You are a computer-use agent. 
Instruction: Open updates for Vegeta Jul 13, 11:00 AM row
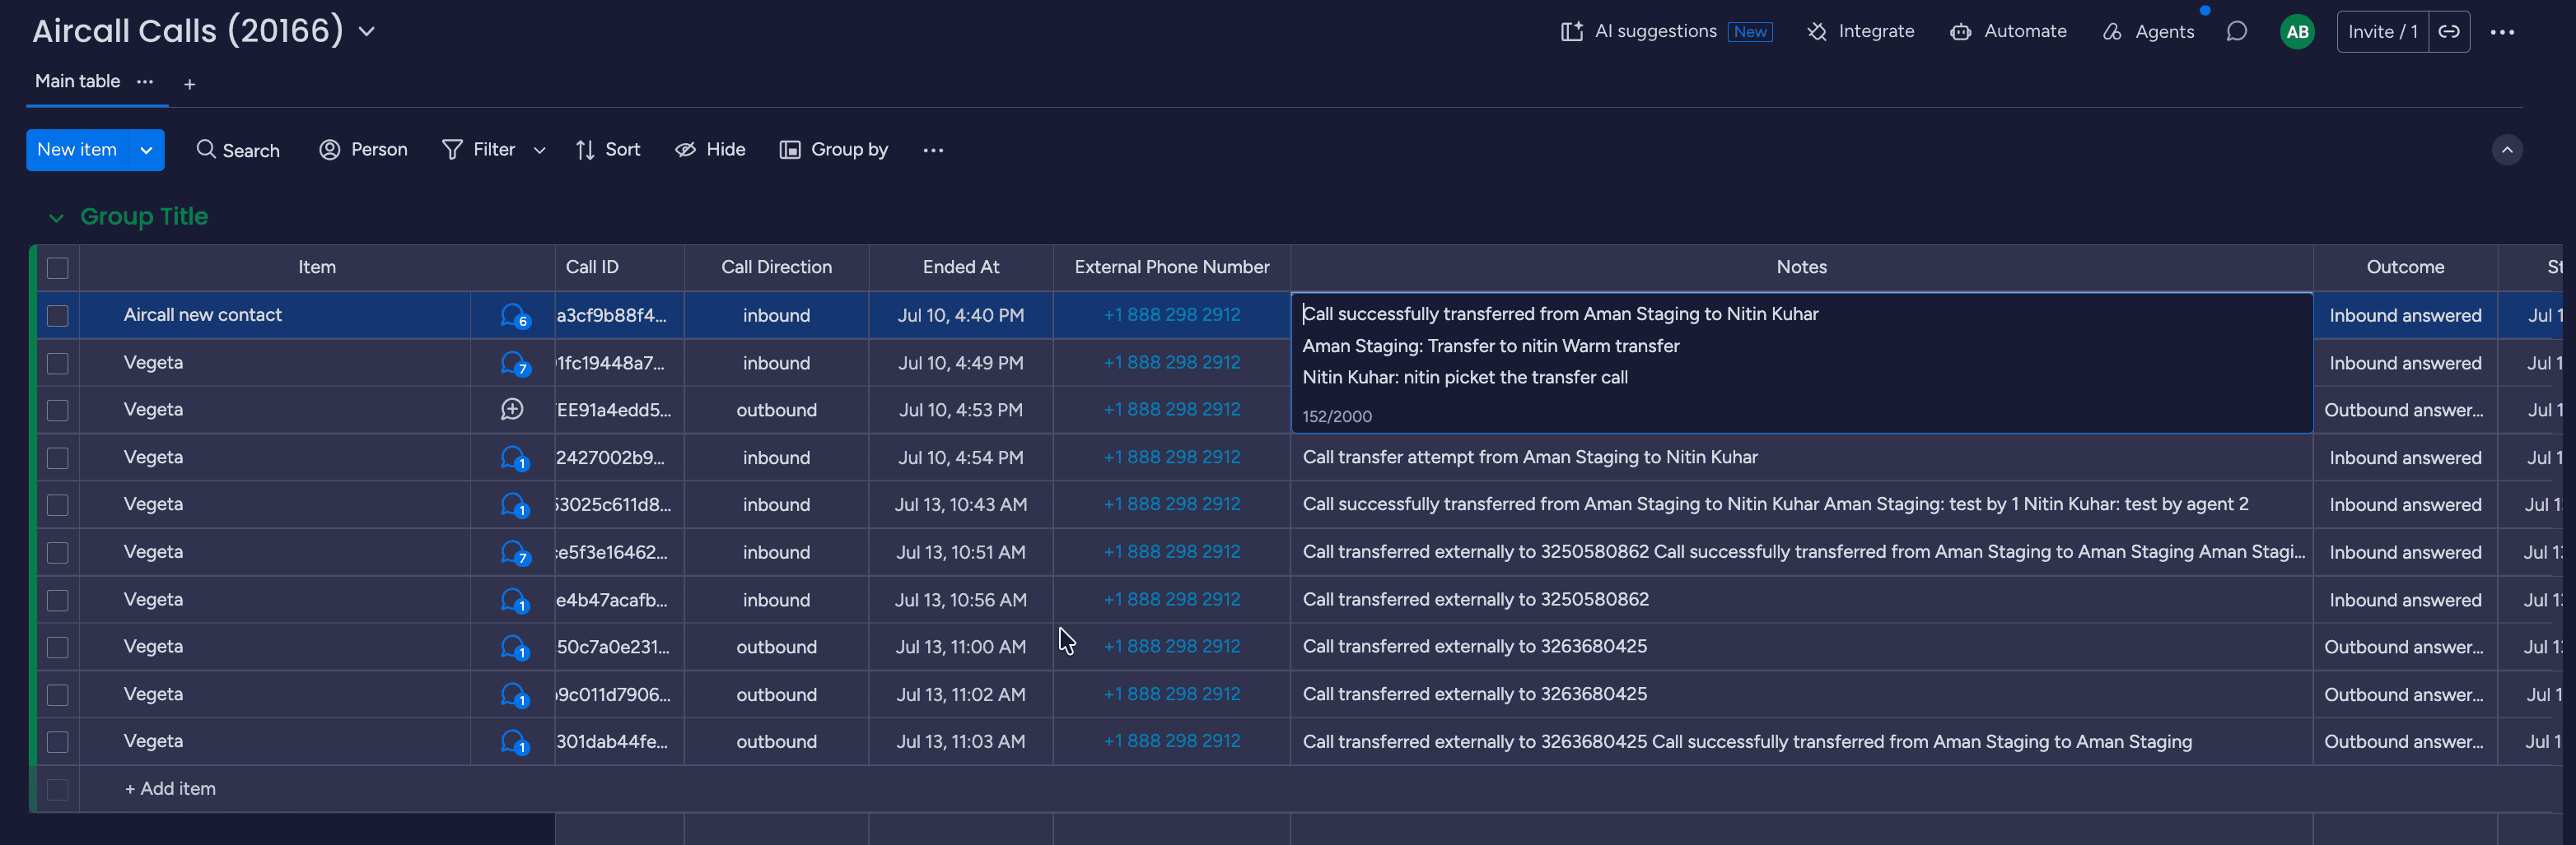pos(514,648)
